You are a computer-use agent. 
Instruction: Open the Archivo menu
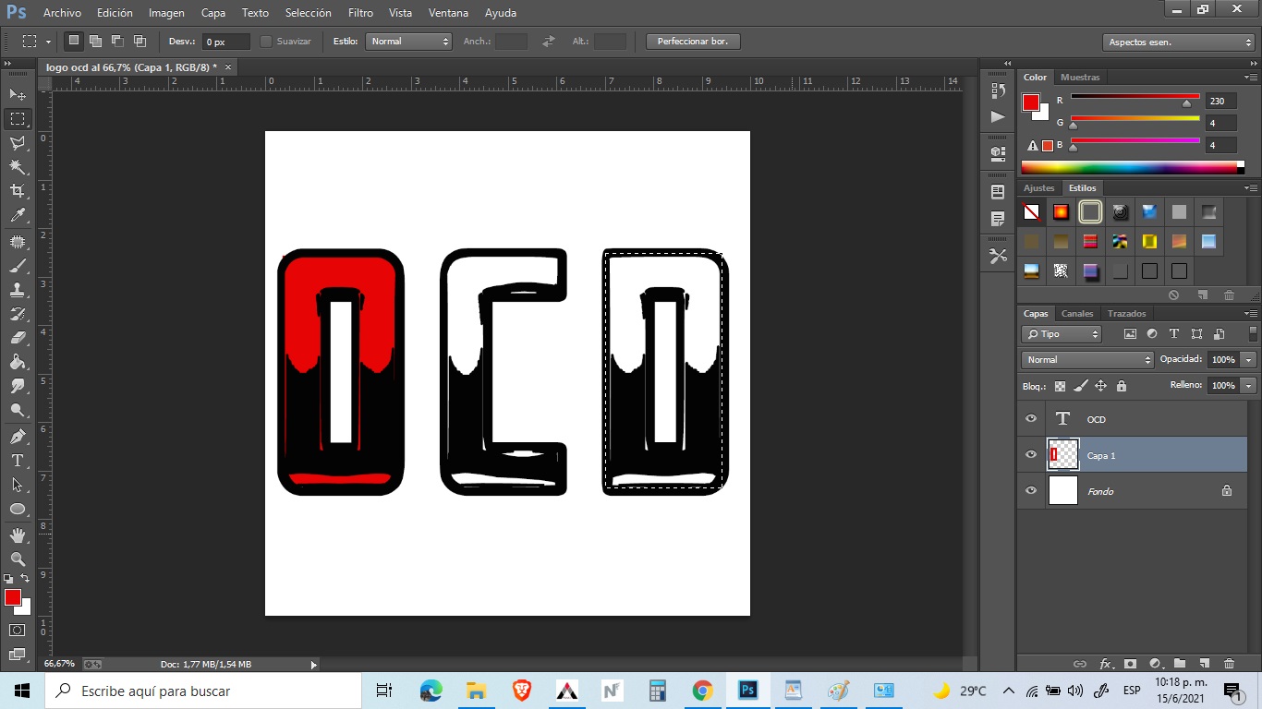[x=62, y=13]
